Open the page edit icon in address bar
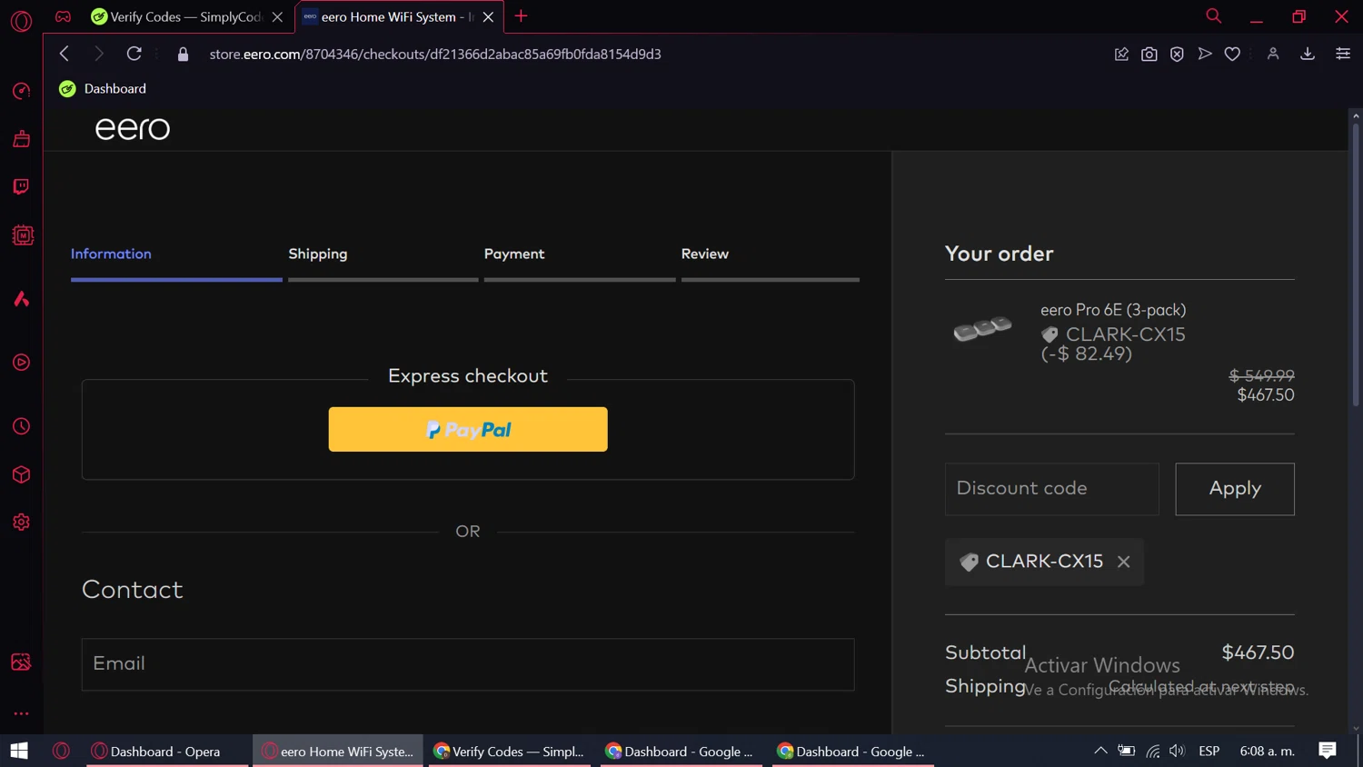This screenshot has height=767, width=1363. (x=1121, y=55)
